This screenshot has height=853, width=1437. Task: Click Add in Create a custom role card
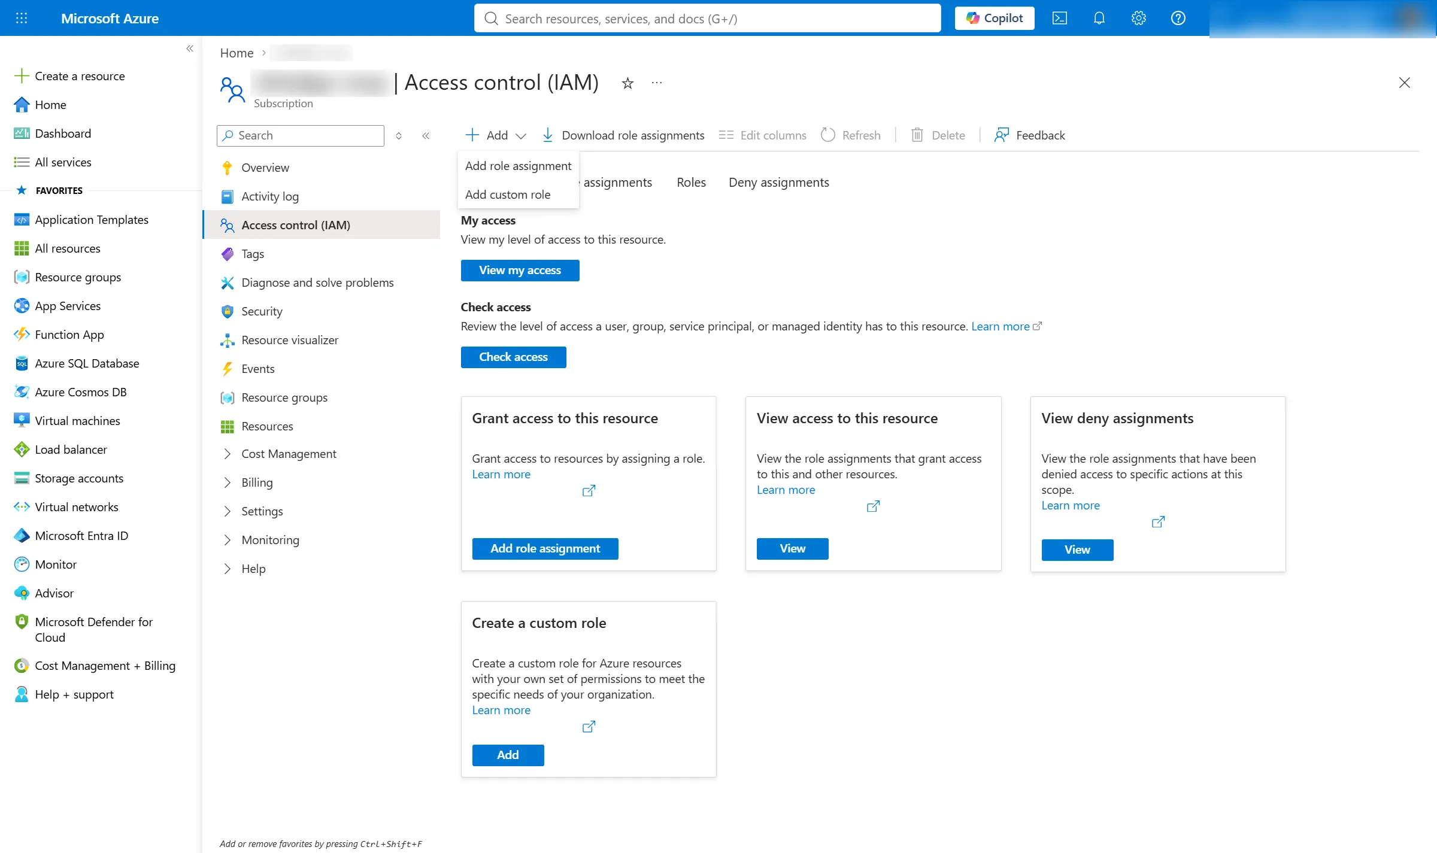pos(508,755)
